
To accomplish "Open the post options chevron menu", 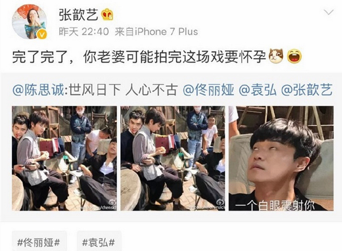I will point(329,13).
